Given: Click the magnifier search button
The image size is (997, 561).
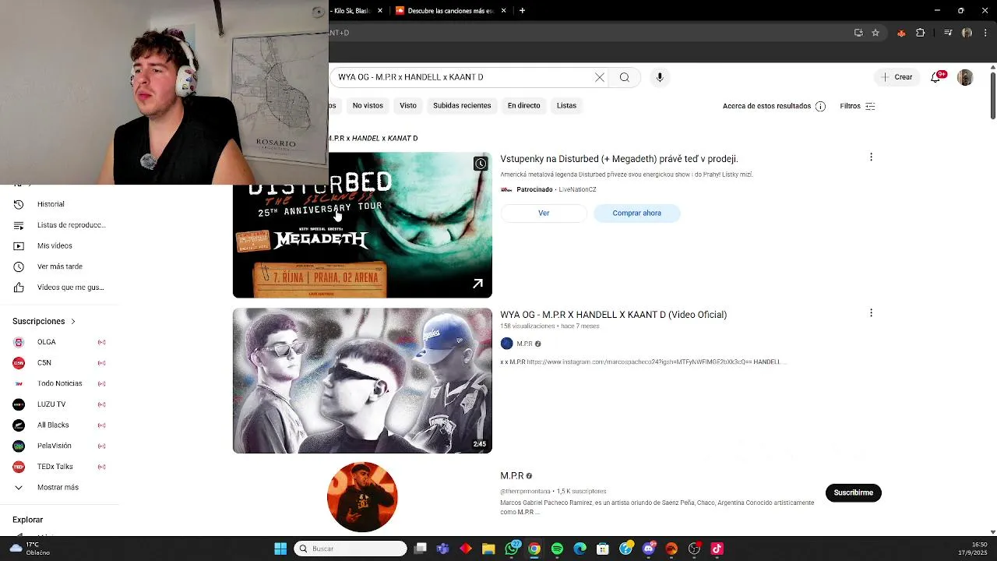Looking at the screenshot, I should pos(624,77).
